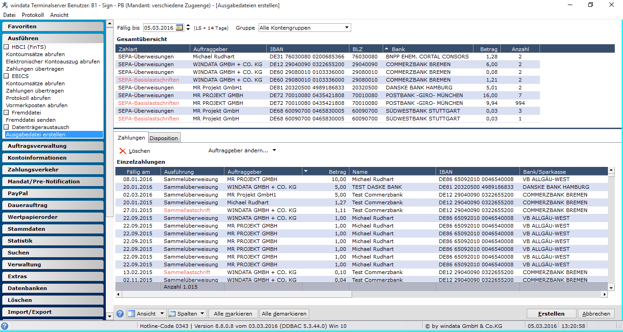Open the Protokoll menu
Image resolution: width=623 pixels, height=332 pixels.
(33, 15)
